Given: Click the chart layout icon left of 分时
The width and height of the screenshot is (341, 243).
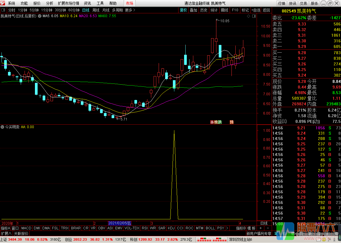Looking at the screenshot, I should tap(3, 10).
